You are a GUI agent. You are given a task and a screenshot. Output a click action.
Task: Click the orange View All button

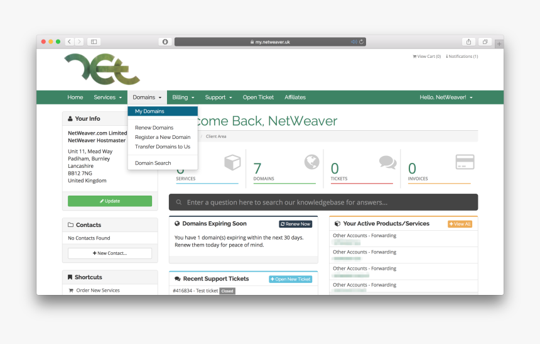460,224
